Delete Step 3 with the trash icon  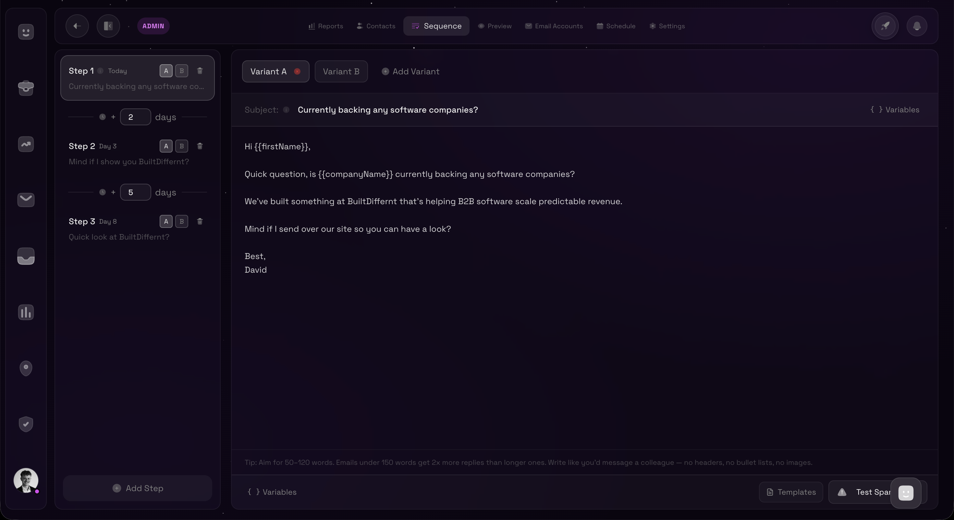point(200,221)
